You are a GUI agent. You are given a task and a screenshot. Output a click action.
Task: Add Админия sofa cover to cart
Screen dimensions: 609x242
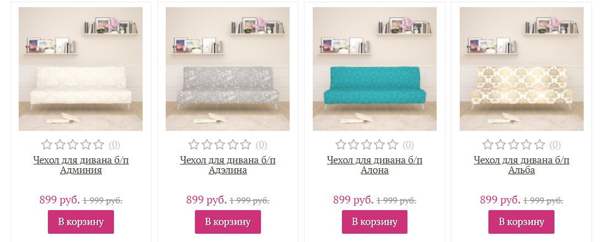[x=81, y=222]
